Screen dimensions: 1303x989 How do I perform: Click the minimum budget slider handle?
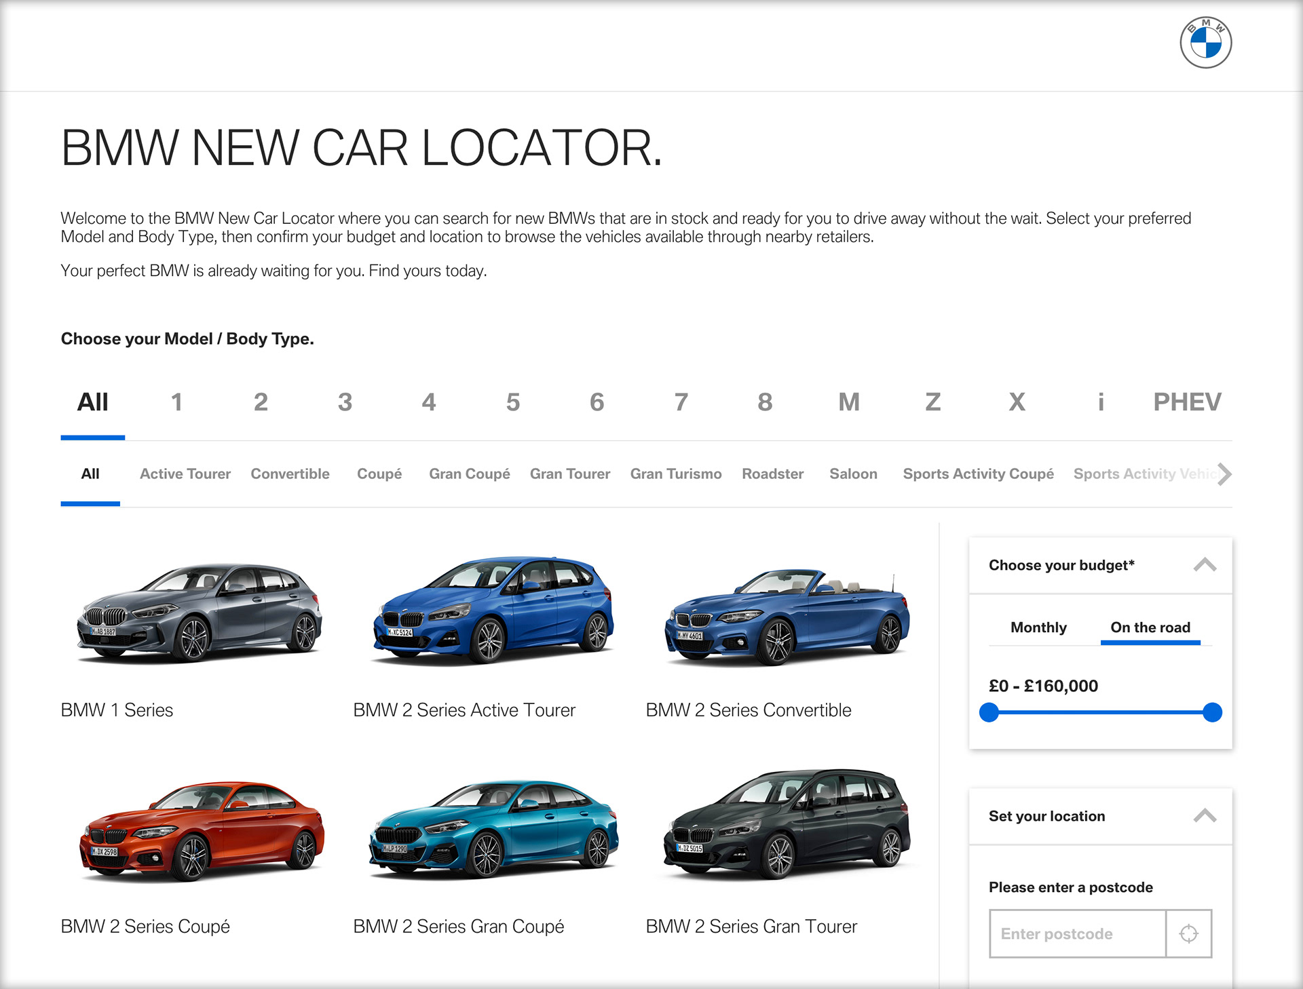click(989, 712)
